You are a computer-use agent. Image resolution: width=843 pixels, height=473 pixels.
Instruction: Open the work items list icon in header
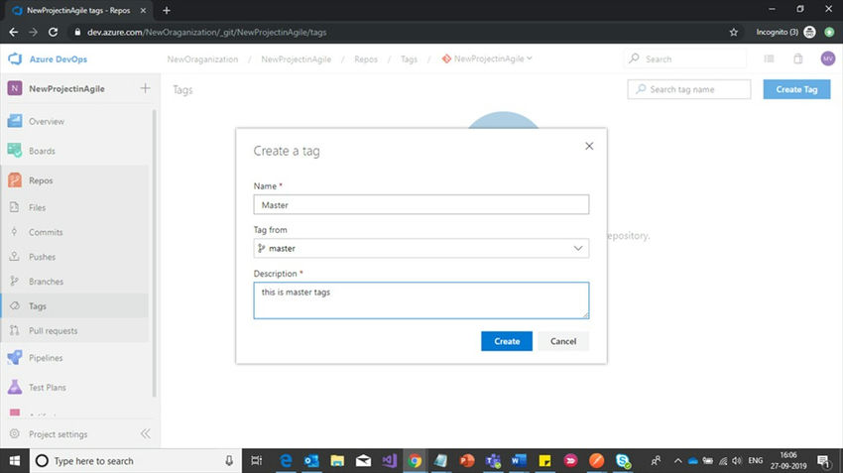[x=770, y=59]
